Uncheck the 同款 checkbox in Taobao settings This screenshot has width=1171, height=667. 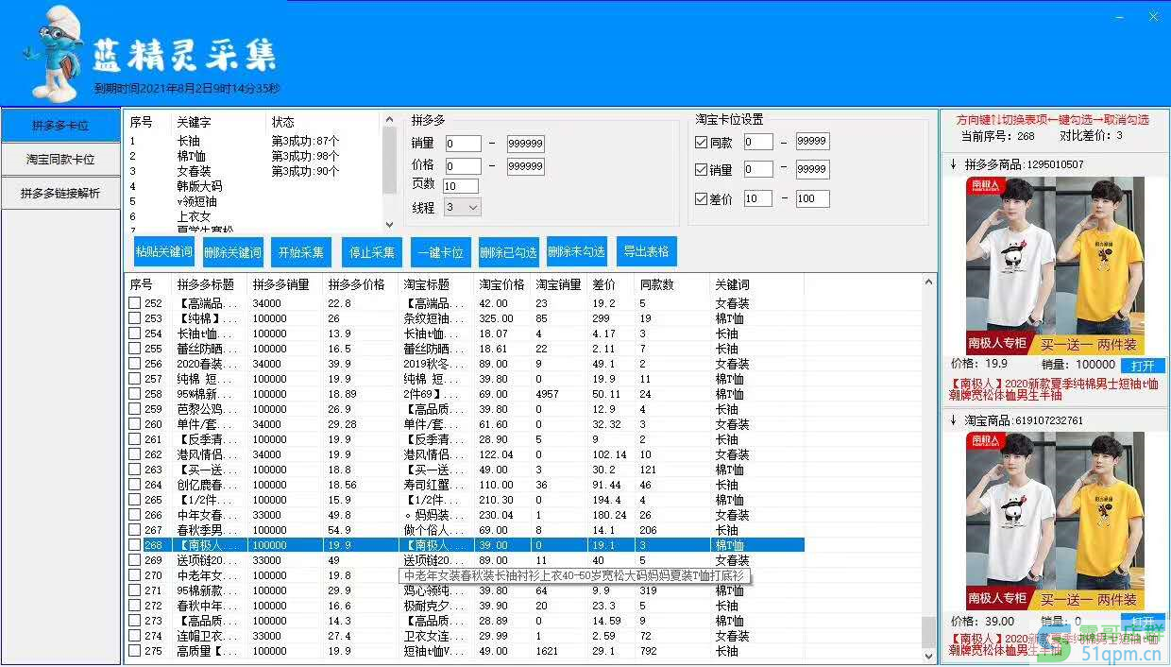click(700, 140)
